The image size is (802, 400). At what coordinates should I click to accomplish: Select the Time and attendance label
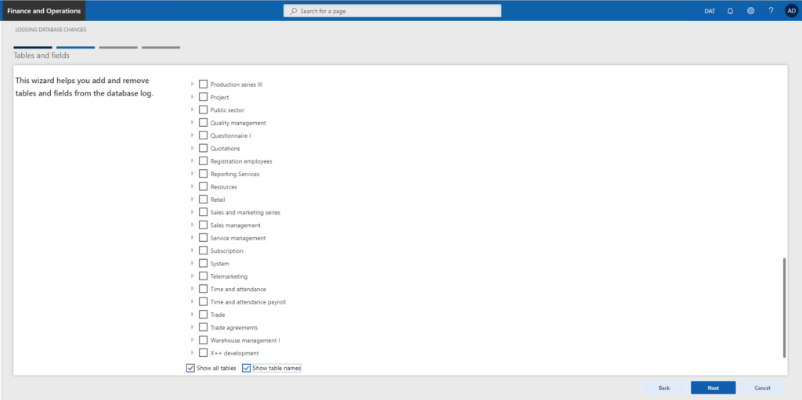[x=238, y=289]
